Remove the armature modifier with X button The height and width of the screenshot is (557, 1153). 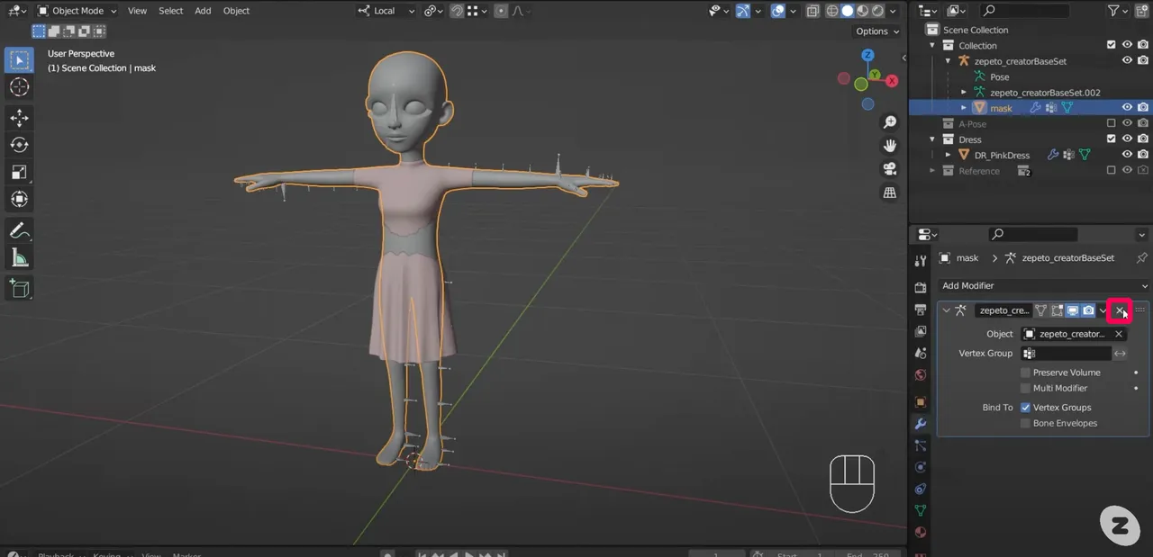pyautogui.click(x=1120, y=310)
